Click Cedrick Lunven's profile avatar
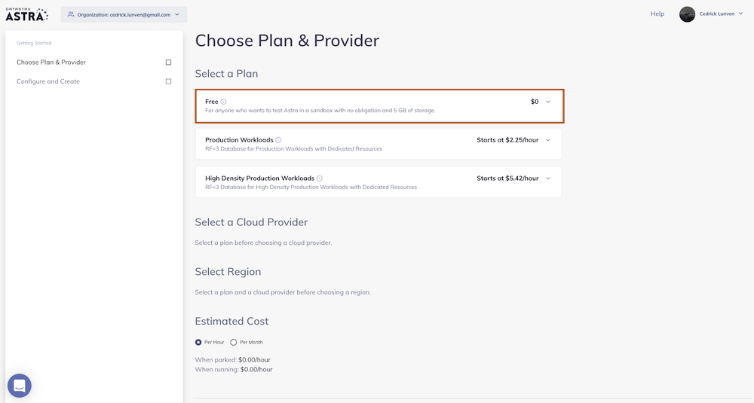 [687, 14]
